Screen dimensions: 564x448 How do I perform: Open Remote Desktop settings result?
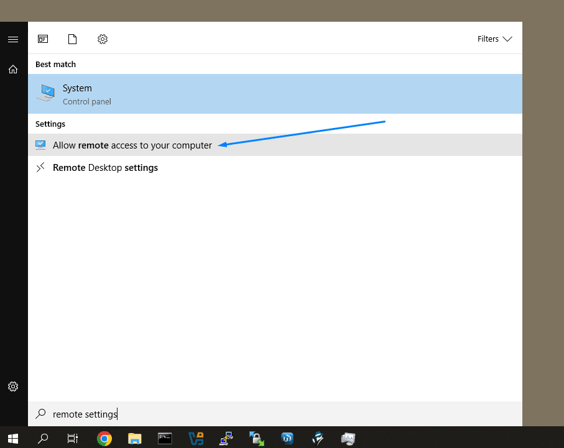coord(275,168)
